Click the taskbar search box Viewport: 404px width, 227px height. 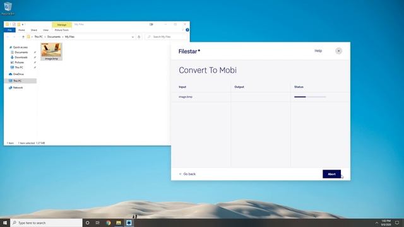pyautogui.click(x=46, y=223)
